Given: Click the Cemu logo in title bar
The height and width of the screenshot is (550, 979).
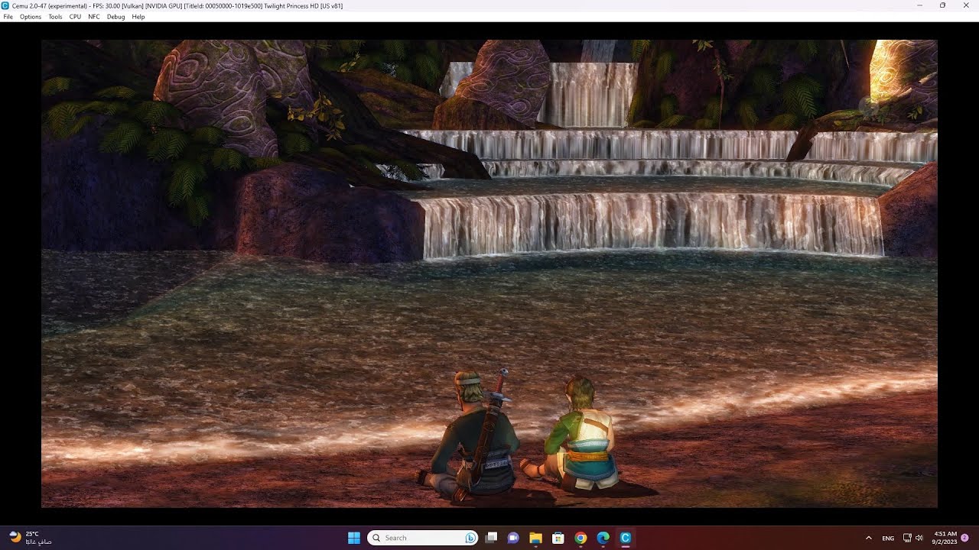Looking at the screenshot, I should (6, 5).
